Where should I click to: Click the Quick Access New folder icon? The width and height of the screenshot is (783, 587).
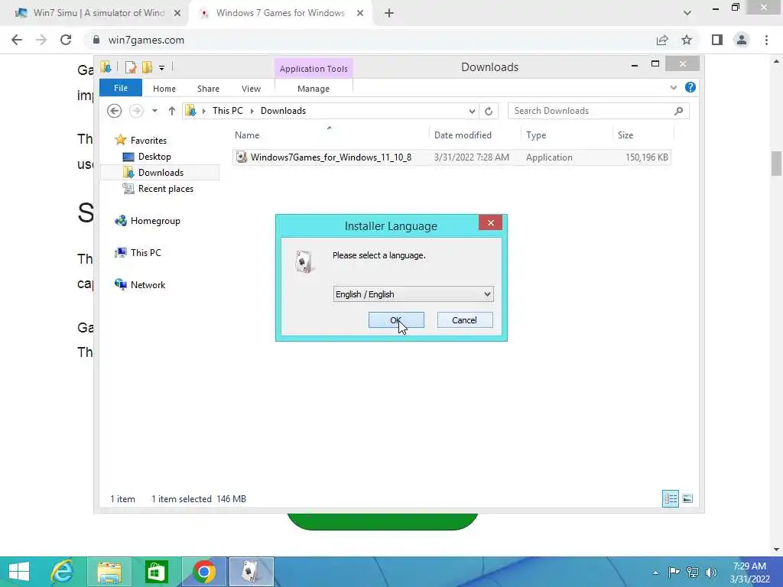click(148, 67)
